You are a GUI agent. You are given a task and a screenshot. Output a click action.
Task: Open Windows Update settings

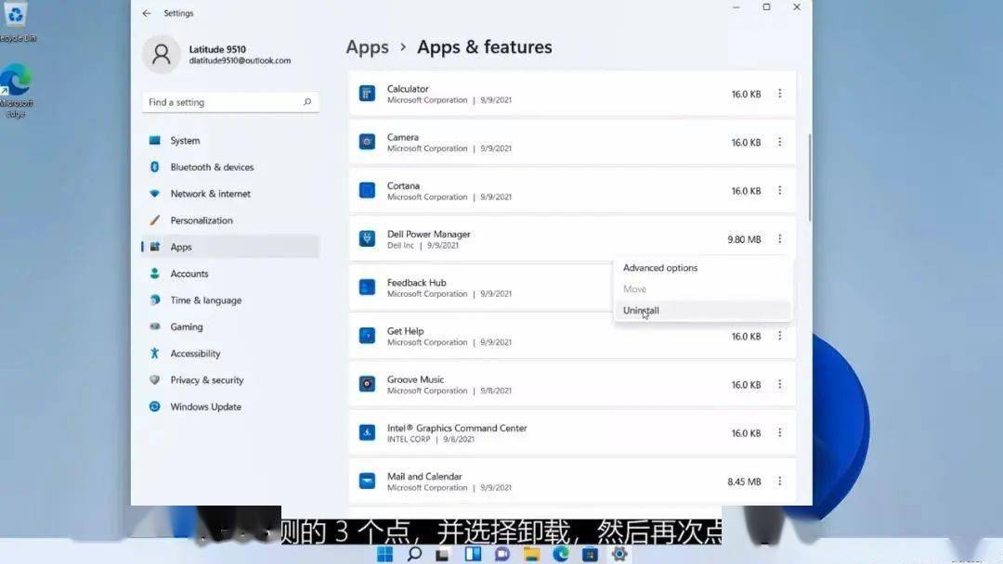(230, 407)
